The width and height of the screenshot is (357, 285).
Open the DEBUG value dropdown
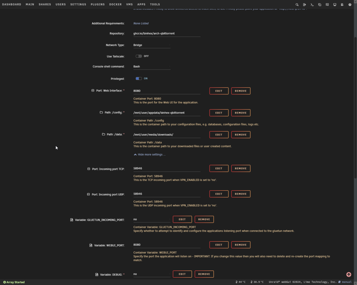pos(152,274)
